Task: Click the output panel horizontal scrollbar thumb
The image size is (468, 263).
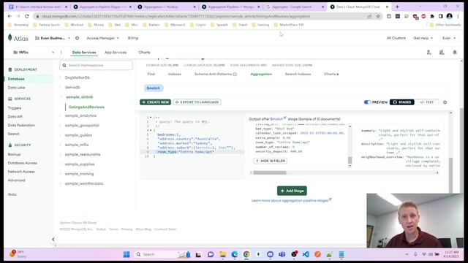Action: 270,172
